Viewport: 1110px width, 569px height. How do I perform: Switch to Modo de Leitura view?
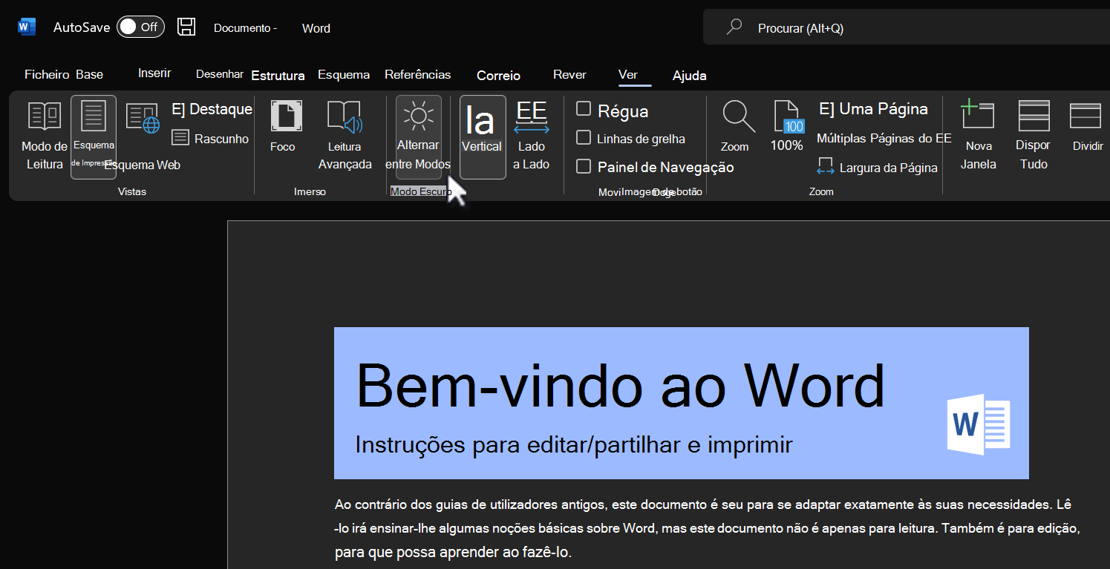pos(45,136)
